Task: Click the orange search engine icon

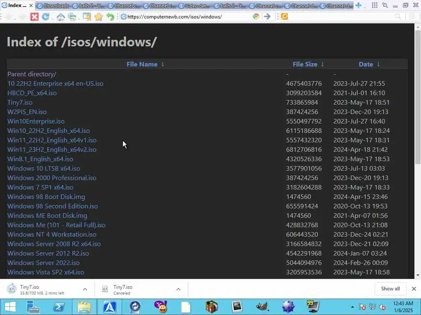Action: click(285, 16)
